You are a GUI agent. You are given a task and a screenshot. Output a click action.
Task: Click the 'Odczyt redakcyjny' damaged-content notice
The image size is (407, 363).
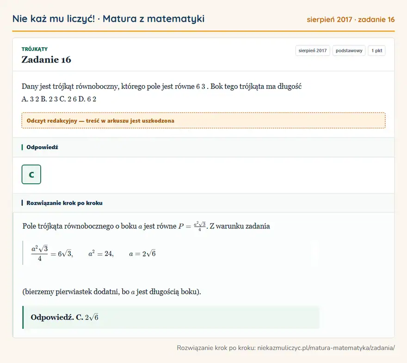coord(203,120)
